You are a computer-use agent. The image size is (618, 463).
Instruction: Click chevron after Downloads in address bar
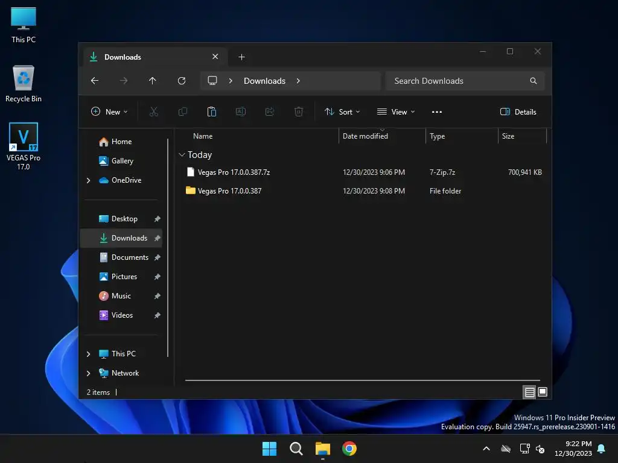pyautogui.click(x=298, y=81)
